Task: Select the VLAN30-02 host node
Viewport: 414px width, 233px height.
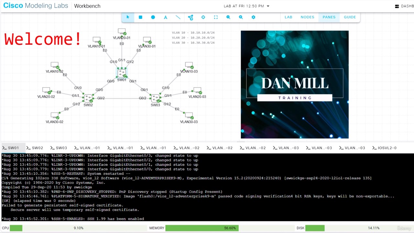Action: click(x=54, y=116)
